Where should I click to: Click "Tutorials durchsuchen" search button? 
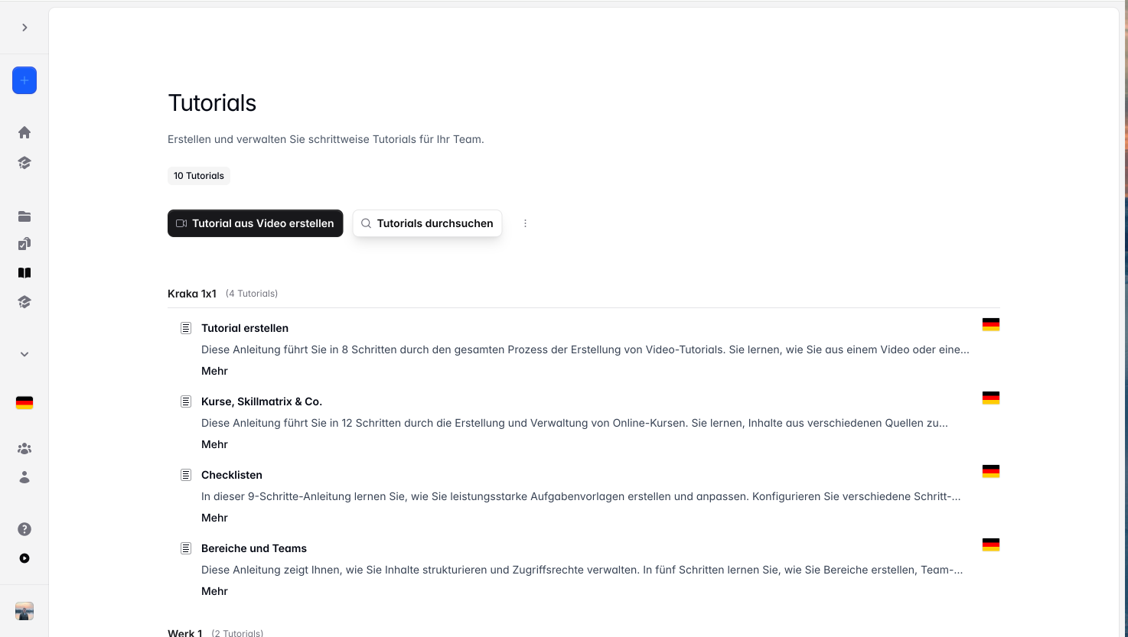tap(427, 223)
